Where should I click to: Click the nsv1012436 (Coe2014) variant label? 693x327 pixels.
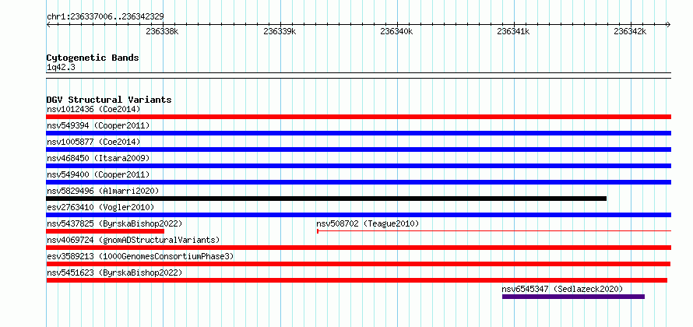[93, 109]
